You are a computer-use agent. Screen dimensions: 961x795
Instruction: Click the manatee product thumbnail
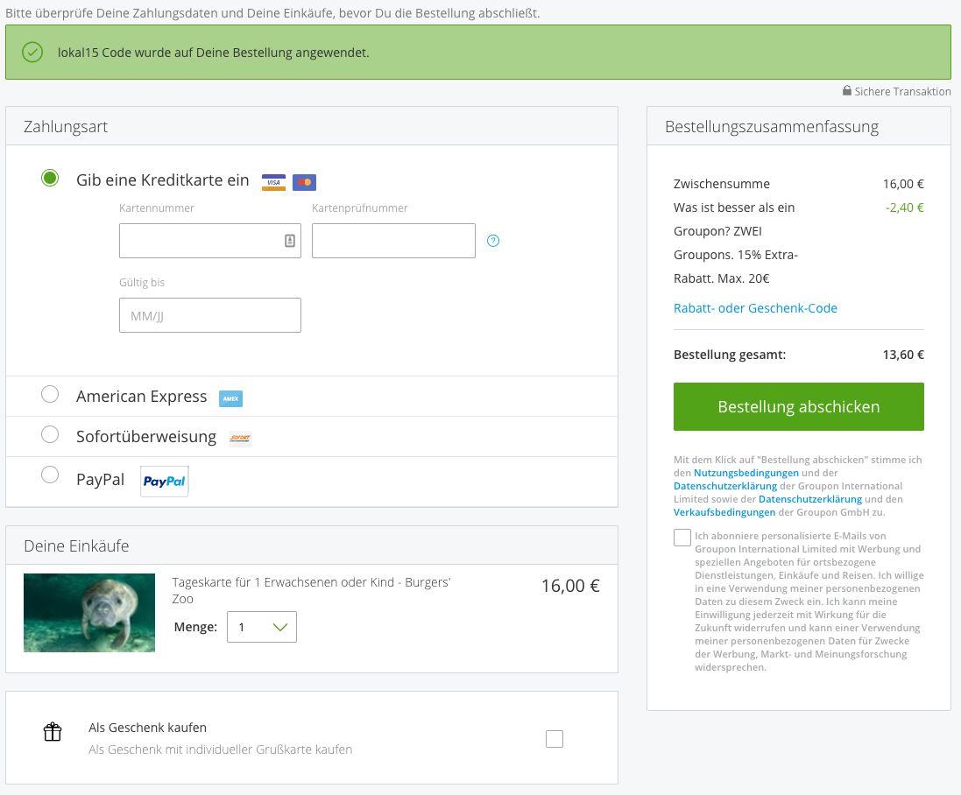pos(89,613)
